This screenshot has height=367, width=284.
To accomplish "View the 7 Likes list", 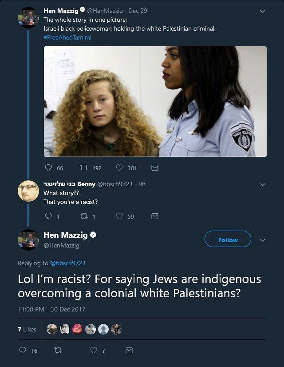I will [x=27, y=329].
